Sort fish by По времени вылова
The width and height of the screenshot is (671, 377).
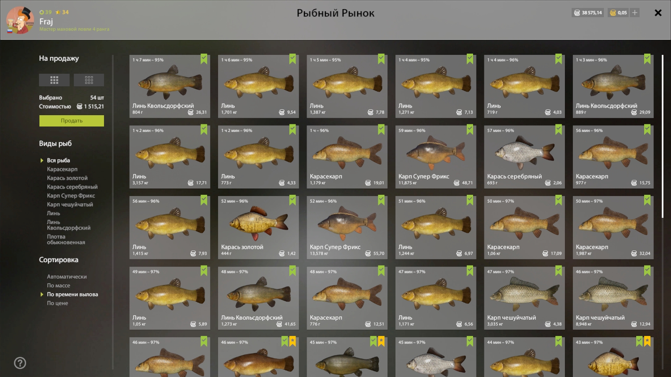tap(73, 294)
